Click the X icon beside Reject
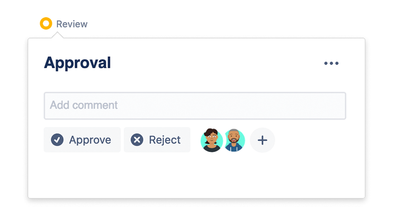 click(137, 140)
